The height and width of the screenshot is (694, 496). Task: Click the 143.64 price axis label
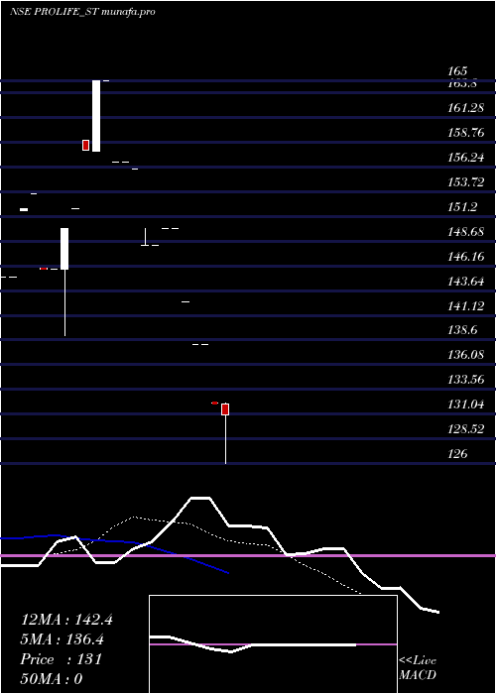[465, 282]
